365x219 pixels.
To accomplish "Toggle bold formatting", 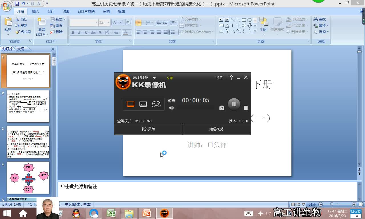I will tap(73, 33).
